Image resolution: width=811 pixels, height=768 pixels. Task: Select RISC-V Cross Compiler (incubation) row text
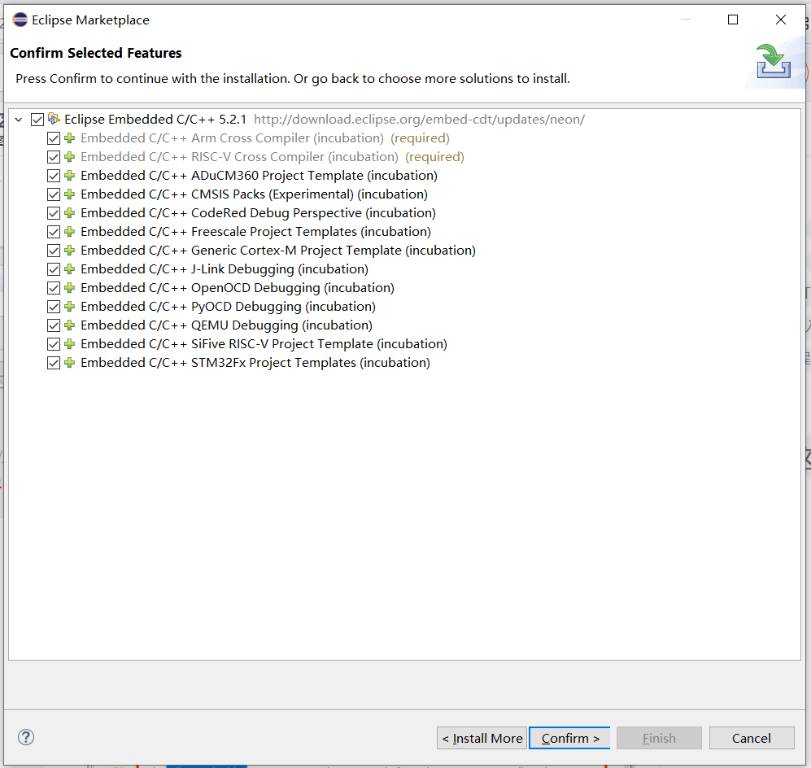(x=239, y=157)
